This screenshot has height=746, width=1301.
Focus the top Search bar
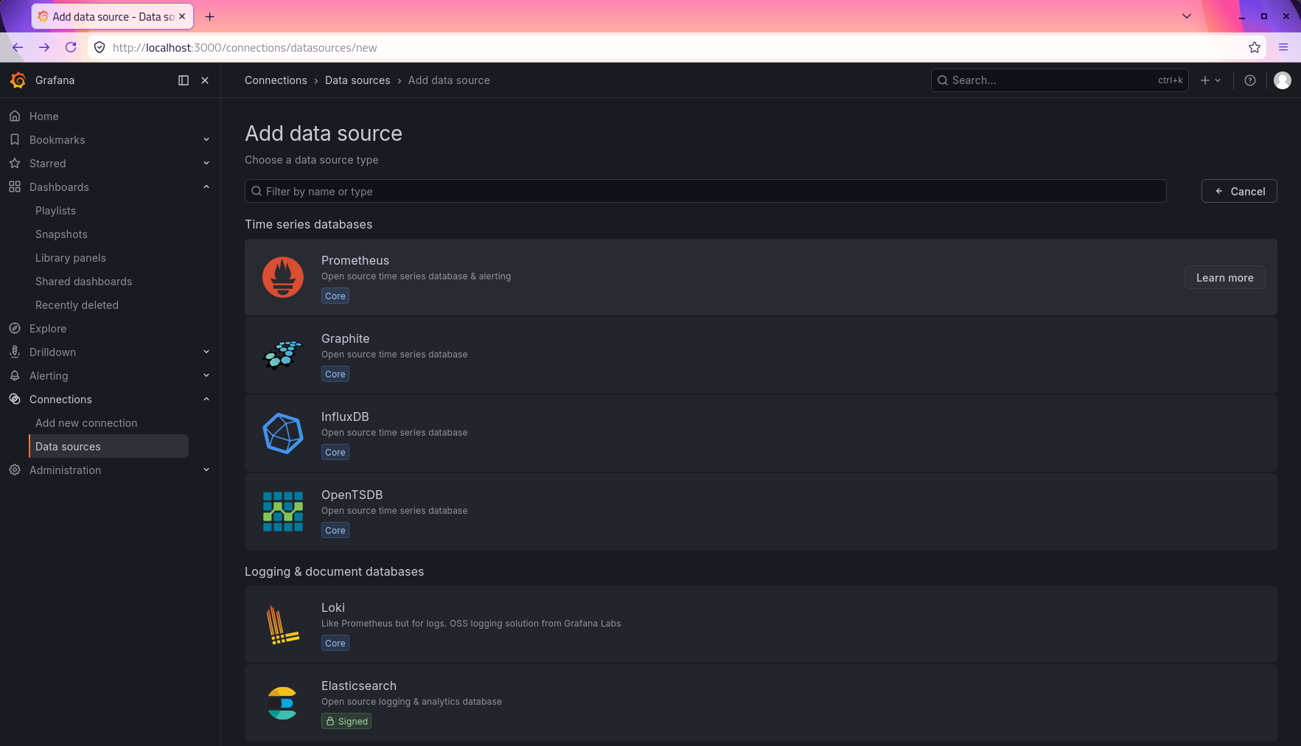tap(1059, 80)
